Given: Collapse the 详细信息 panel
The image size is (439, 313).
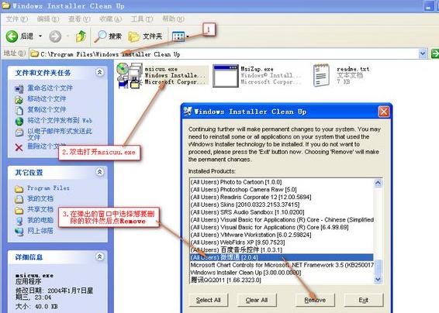Looking at the screenshot, I should (x=99, y=256).
